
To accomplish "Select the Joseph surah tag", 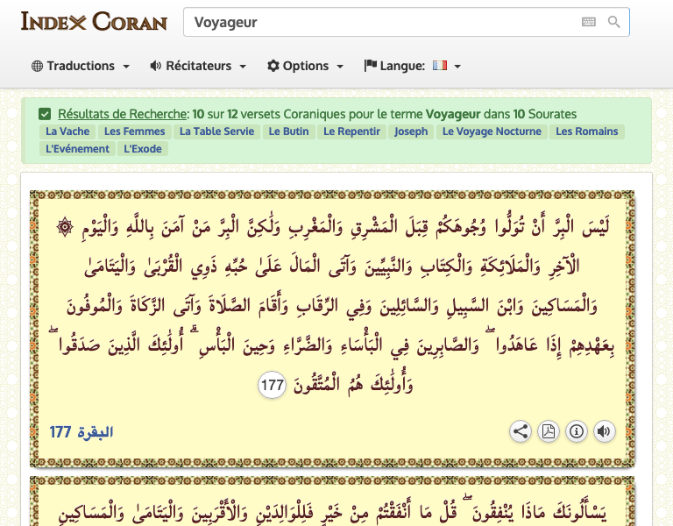I will click(x=411, y=131).
